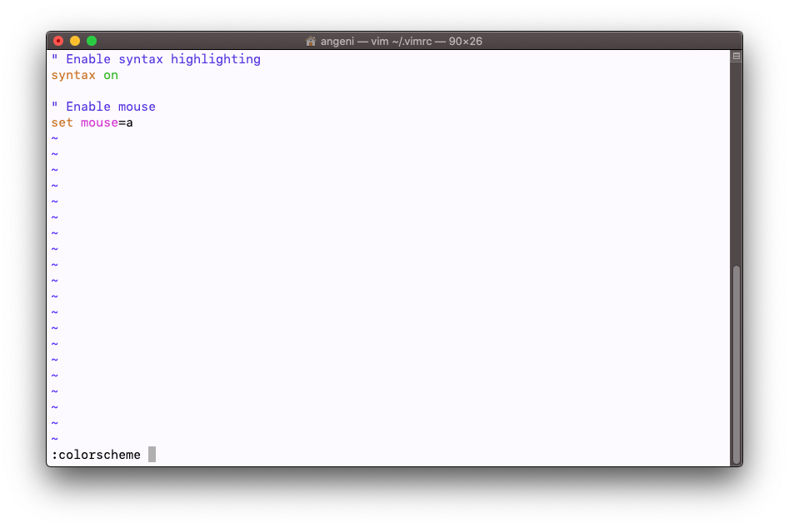Click the '" Enable mouse' comment line
Viewport: 789px width, 528px height.
click(x=103, y=107)
